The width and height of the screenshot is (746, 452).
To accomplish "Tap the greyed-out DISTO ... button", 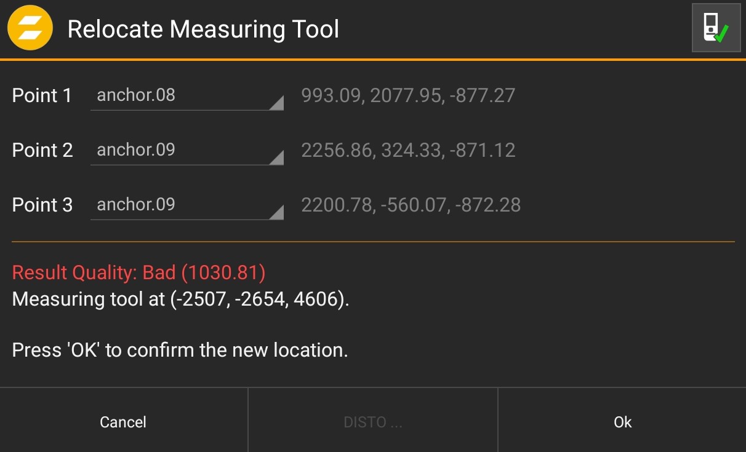I will [x=372, y=422].
